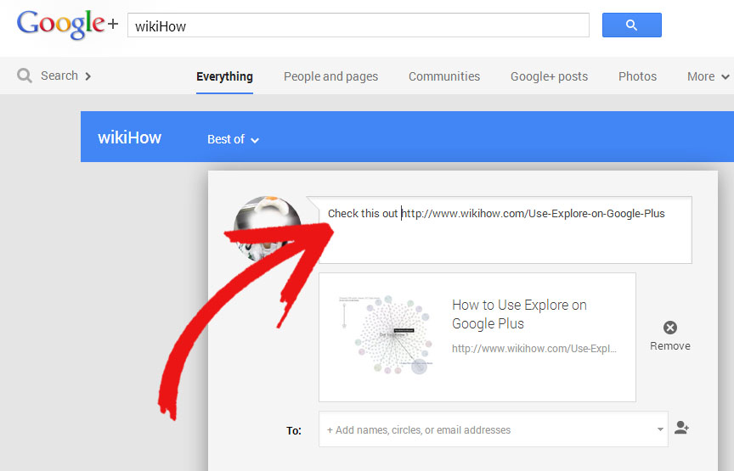
Task: Expand the More menu
Action: pos(708,76)
